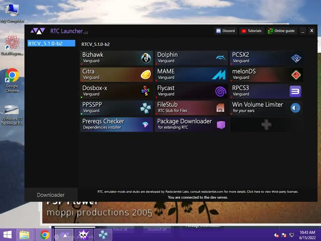Viewport: 321px width, 241px height.
Task: Select the RPCS3 Vanguard label
Action: click(x=241, y=94)
